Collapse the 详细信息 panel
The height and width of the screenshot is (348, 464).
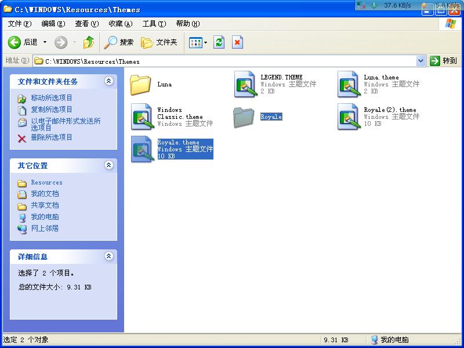pyautogui.click(x=108, y=256)
